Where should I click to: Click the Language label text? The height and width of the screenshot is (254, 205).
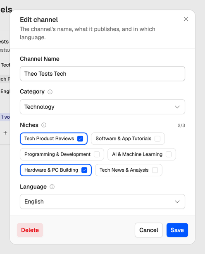(33, 187)
